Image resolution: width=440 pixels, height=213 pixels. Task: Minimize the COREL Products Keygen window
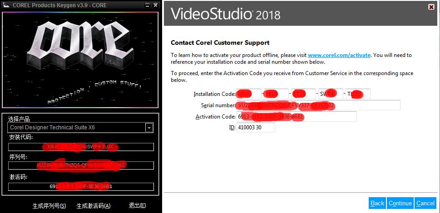(148, 5)
